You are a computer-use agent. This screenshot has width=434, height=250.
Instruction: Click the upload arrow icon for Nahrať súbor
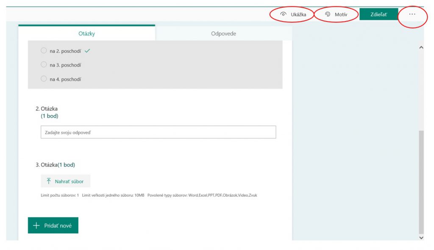[x=49, y=181]
